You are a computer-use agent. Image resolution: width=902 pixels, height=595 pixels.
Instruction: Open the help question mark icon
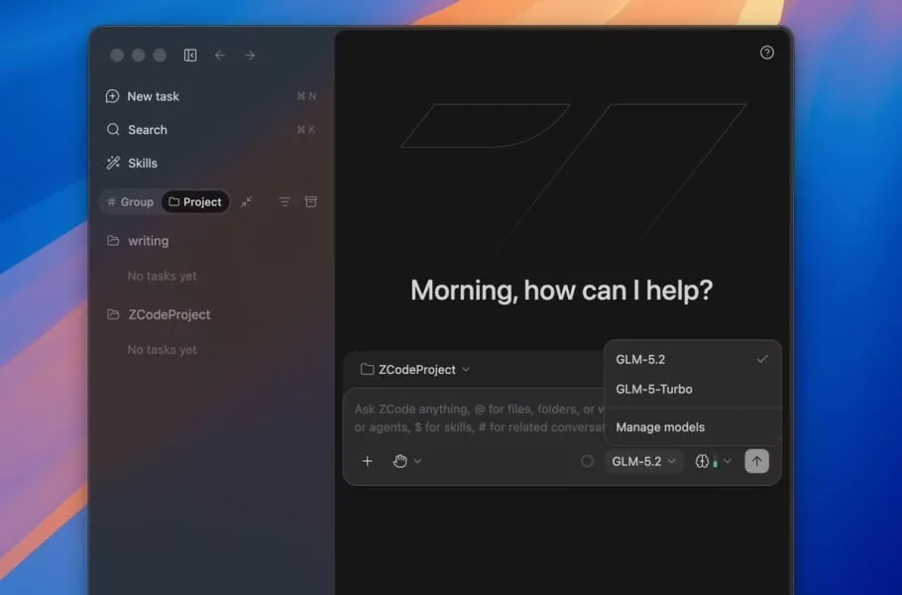pos(767,53)
